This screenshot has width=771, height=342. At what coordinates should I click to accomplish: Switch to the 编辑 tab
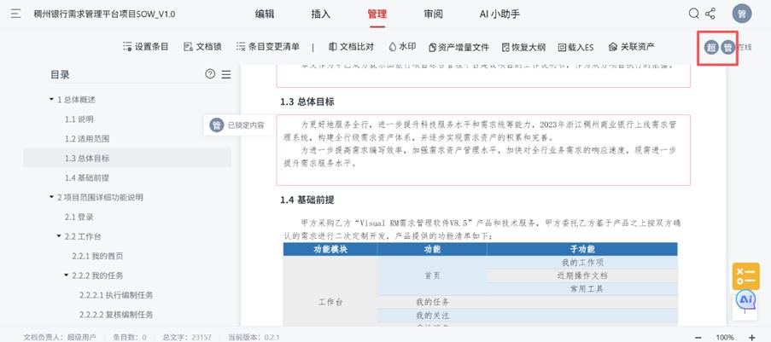tap(265, 14)
